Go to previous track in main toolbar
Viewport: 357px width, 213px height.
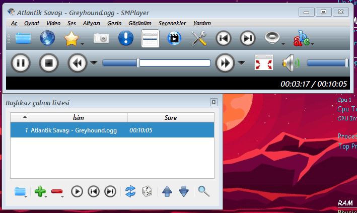[x=224, y=38]
